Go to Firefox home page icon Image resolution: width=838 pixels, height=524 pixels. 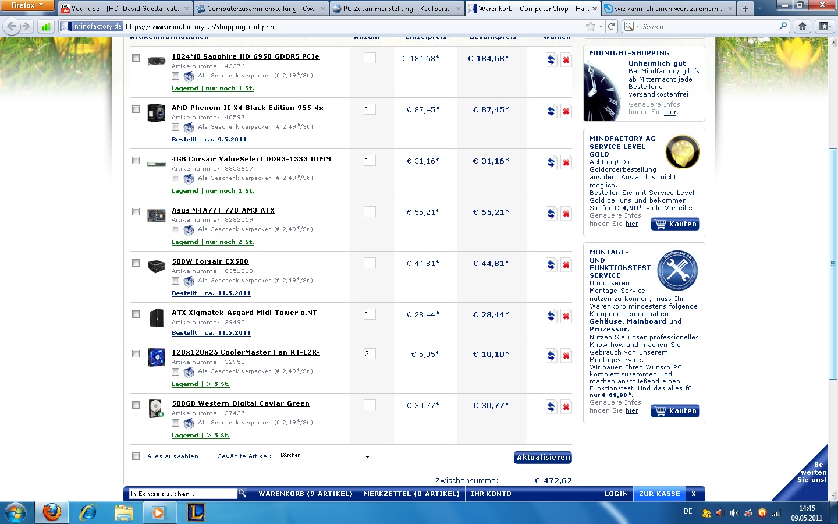[803, 26]
